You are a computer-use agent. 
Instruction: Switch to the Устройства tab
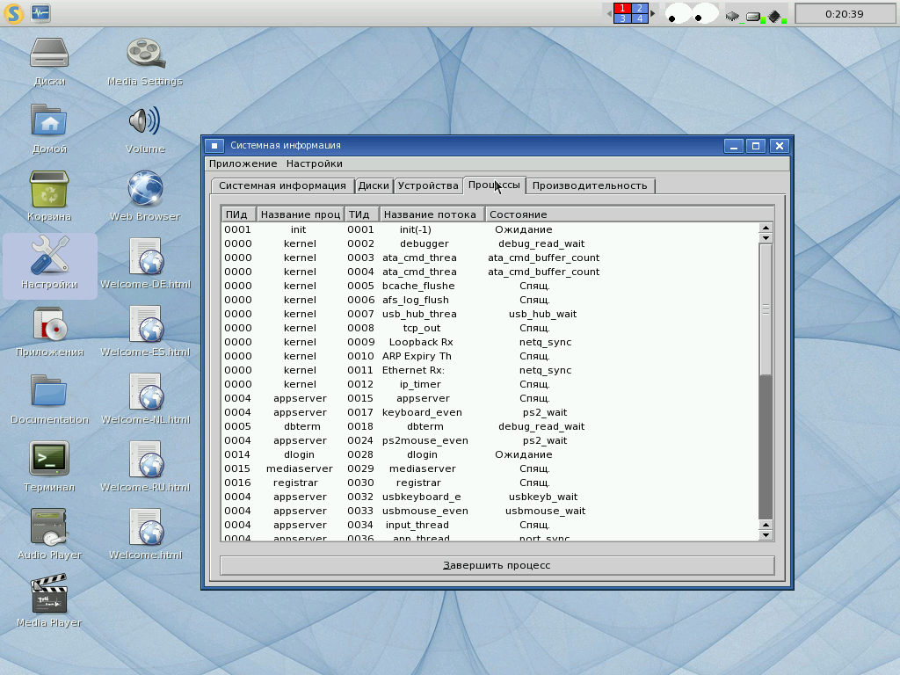(x=428, y=185)
